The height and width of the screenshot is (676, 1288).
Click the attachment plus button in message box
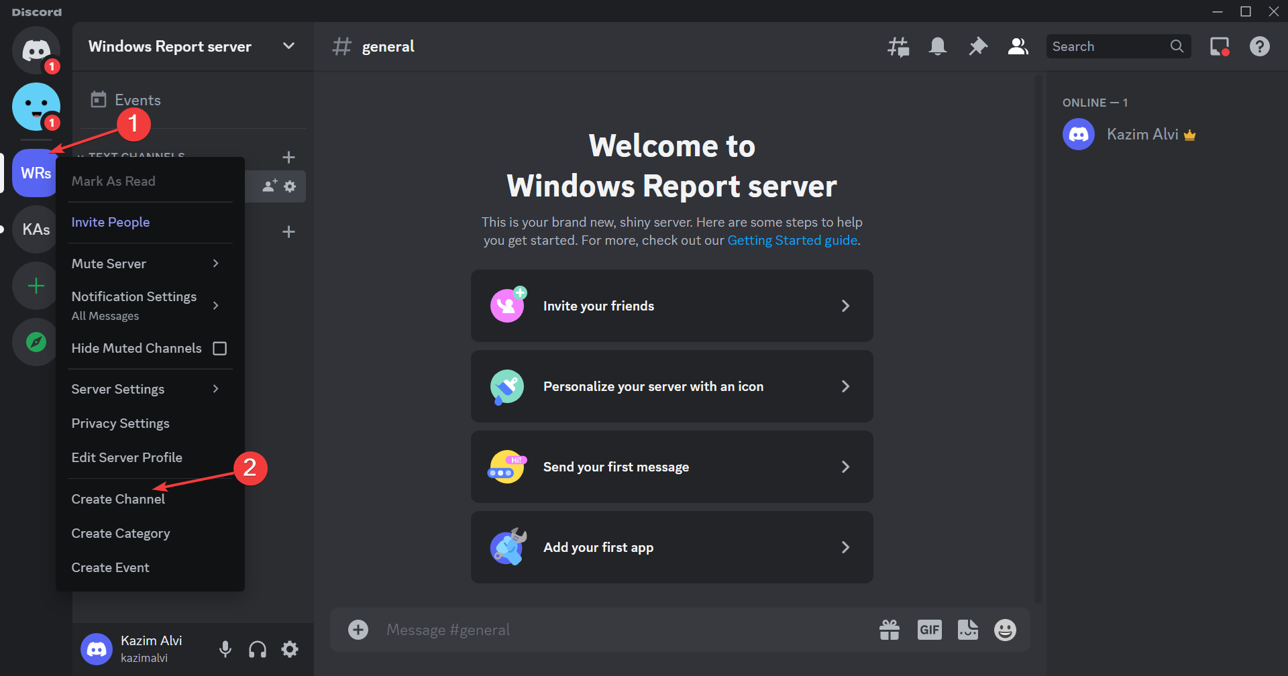click(358, 630)
